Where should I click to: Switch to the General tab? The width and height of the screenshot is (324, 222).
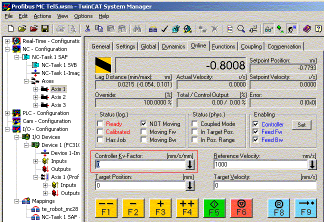[x=101, y=46]
